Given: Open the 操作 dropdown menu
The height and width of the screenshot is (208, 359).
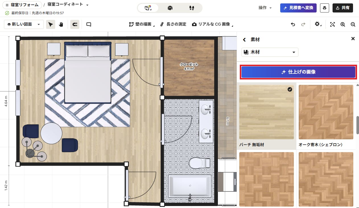Looking at the screenshot, I should [x=265, y=8].
